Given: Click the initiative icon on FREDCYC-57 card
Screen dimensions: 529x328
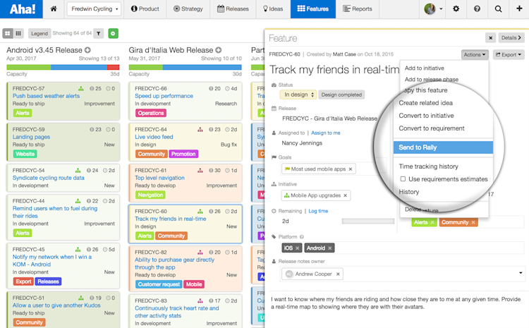Looking at the screenshot, I should click(x=81, y=88).
